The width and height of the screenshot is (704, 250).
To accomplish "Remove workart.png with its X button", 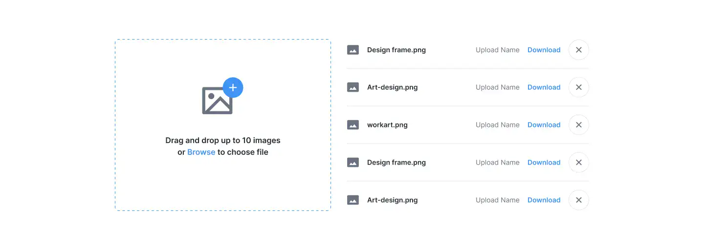I will (579, 125).
